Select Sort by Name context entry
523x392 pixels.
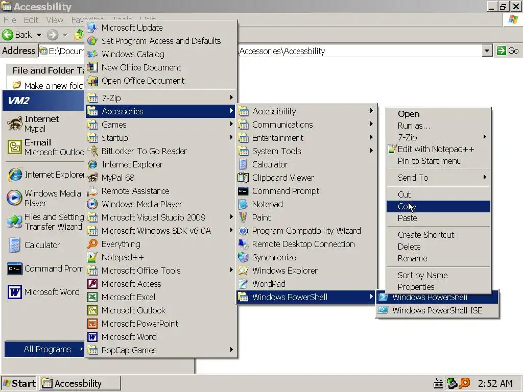[x=438, y=275]
